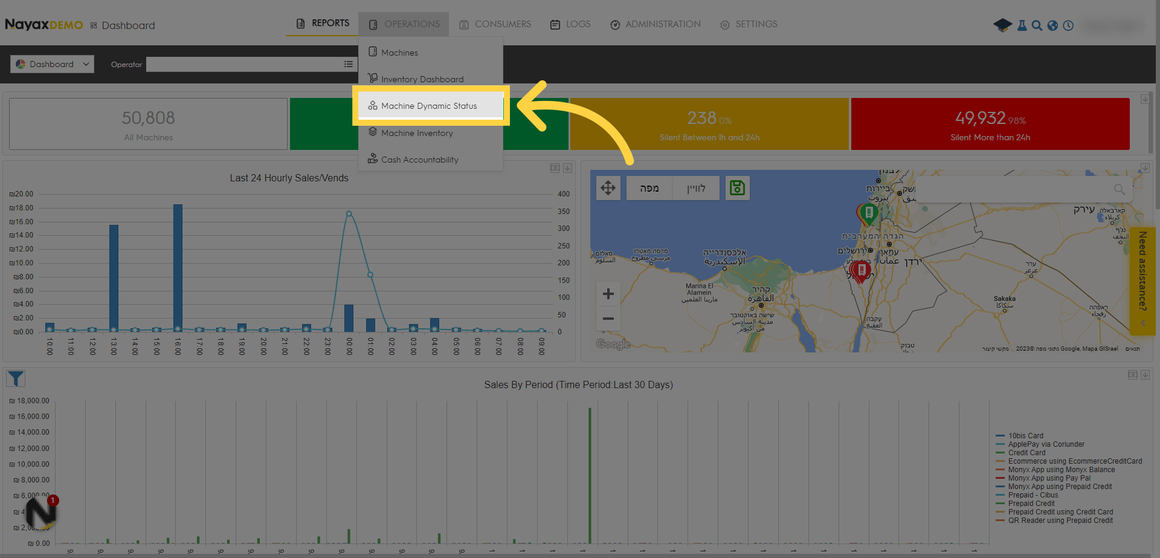Screen dimensions: 1160x558
Task: Click the green machine map pin
Action: click(x=869, y=214)
